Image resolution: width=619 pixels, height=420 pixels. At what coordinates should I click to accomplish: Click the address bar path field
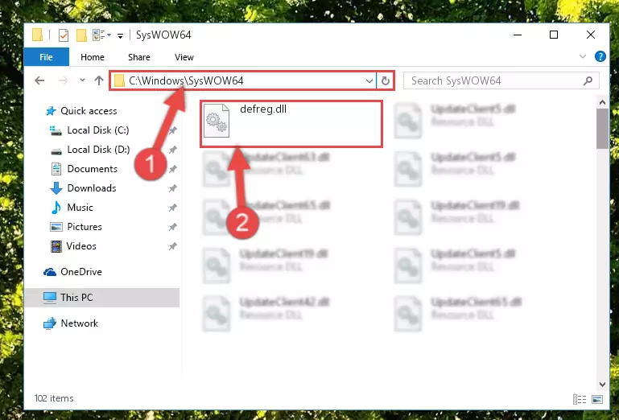point(243,81)
